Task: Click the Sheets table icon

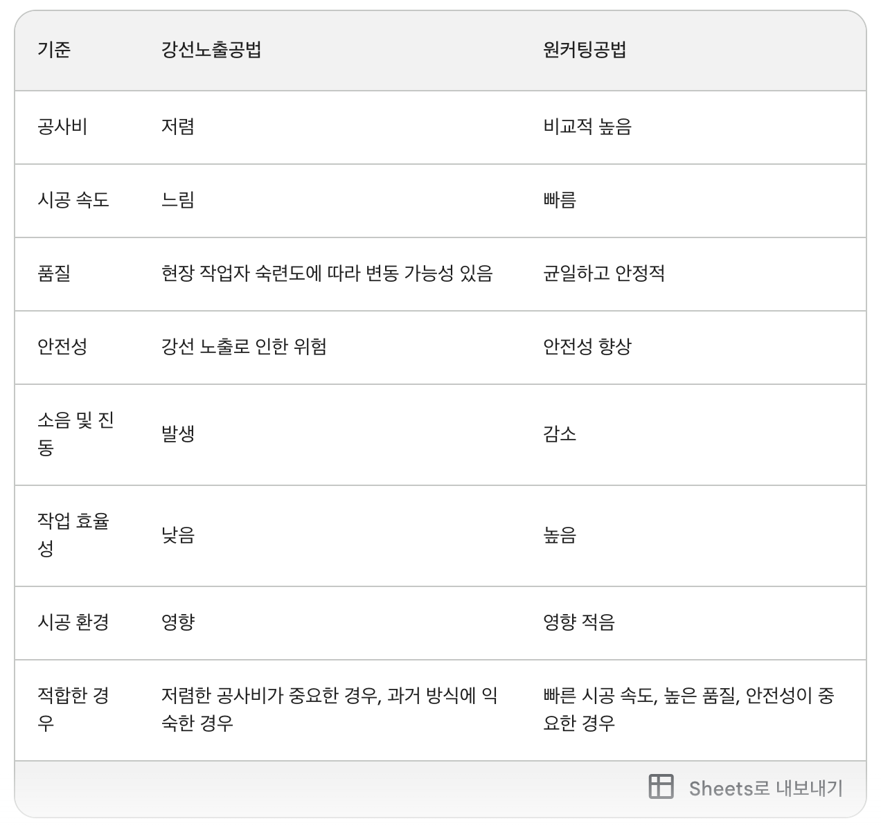Action: coord(661,786)
